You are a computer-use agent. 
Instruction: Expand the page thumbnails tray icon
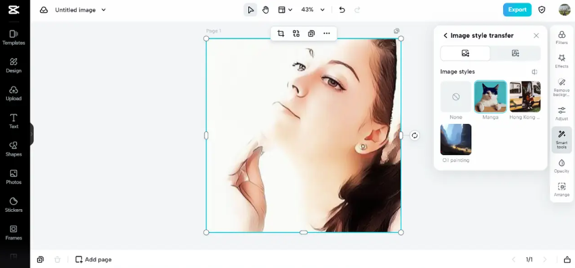coord(567,260)
